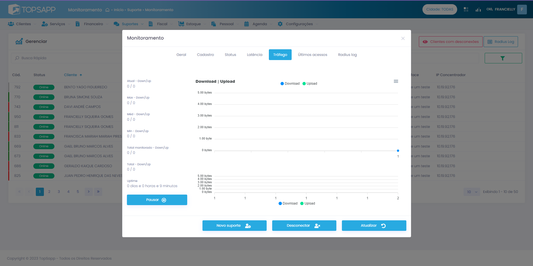Click the blue data point on chart
Screen dimensions: 533x266
tap(398, 151)
